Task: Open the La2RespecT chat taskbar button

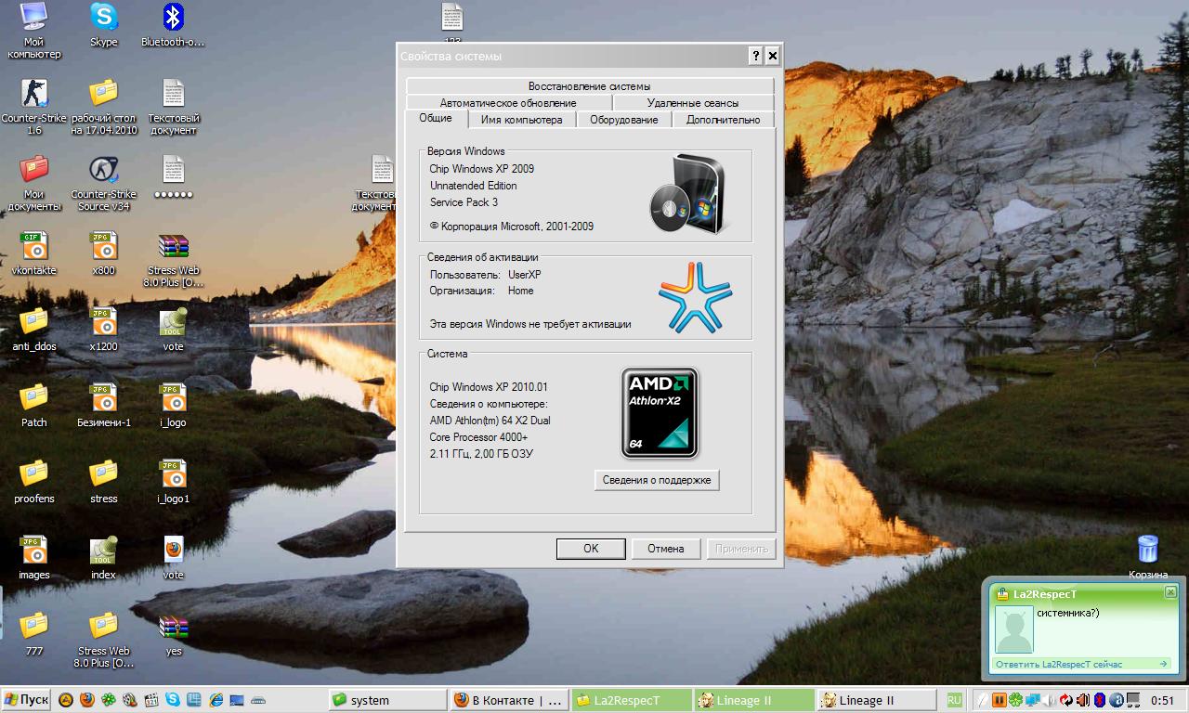Action: (x=631, y=700)
